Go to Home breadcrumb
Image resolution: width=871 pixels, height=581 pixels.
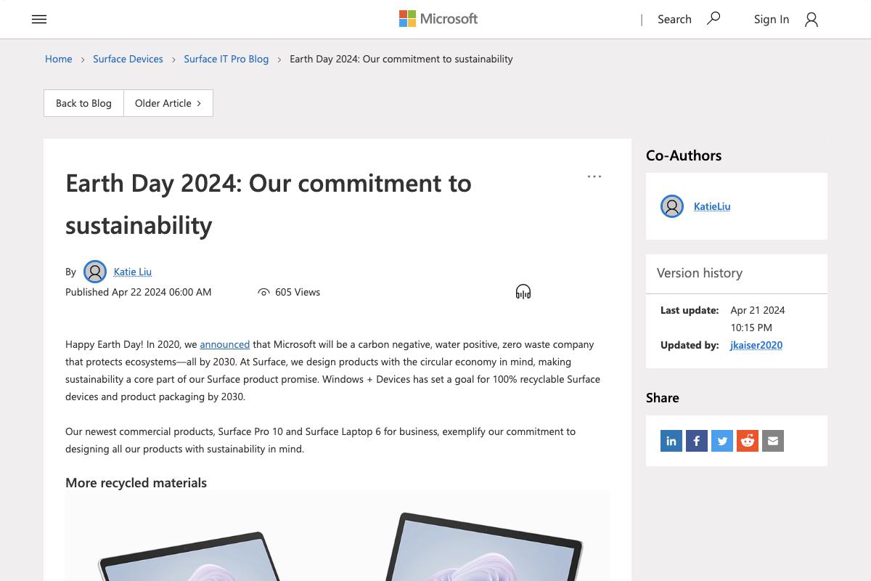tap(58, 59)
